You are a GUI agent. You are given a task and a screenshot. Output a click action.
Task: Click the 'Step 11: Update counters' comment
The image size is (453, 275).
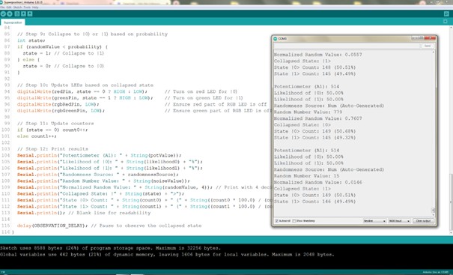click(x=55, y=124)
